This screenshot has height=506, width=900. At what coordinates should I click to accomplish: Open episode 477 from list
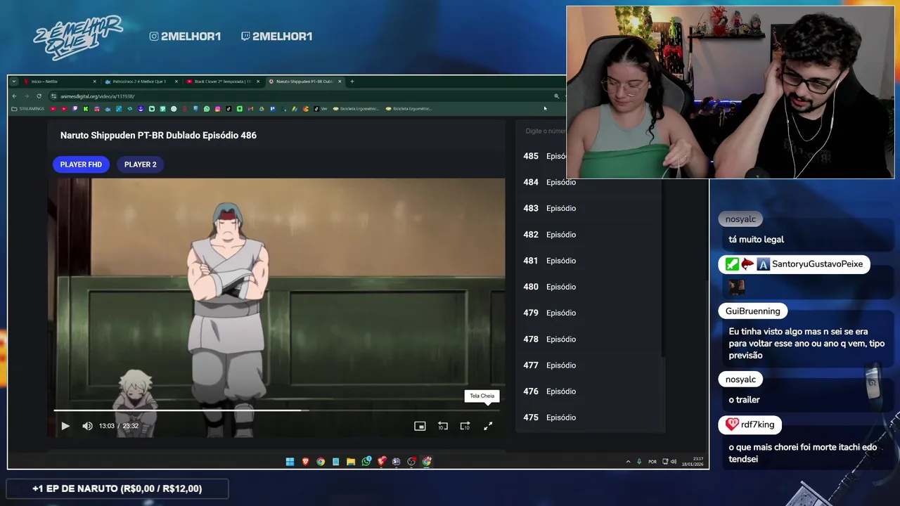pyautogui.click(x=589, y=365)
